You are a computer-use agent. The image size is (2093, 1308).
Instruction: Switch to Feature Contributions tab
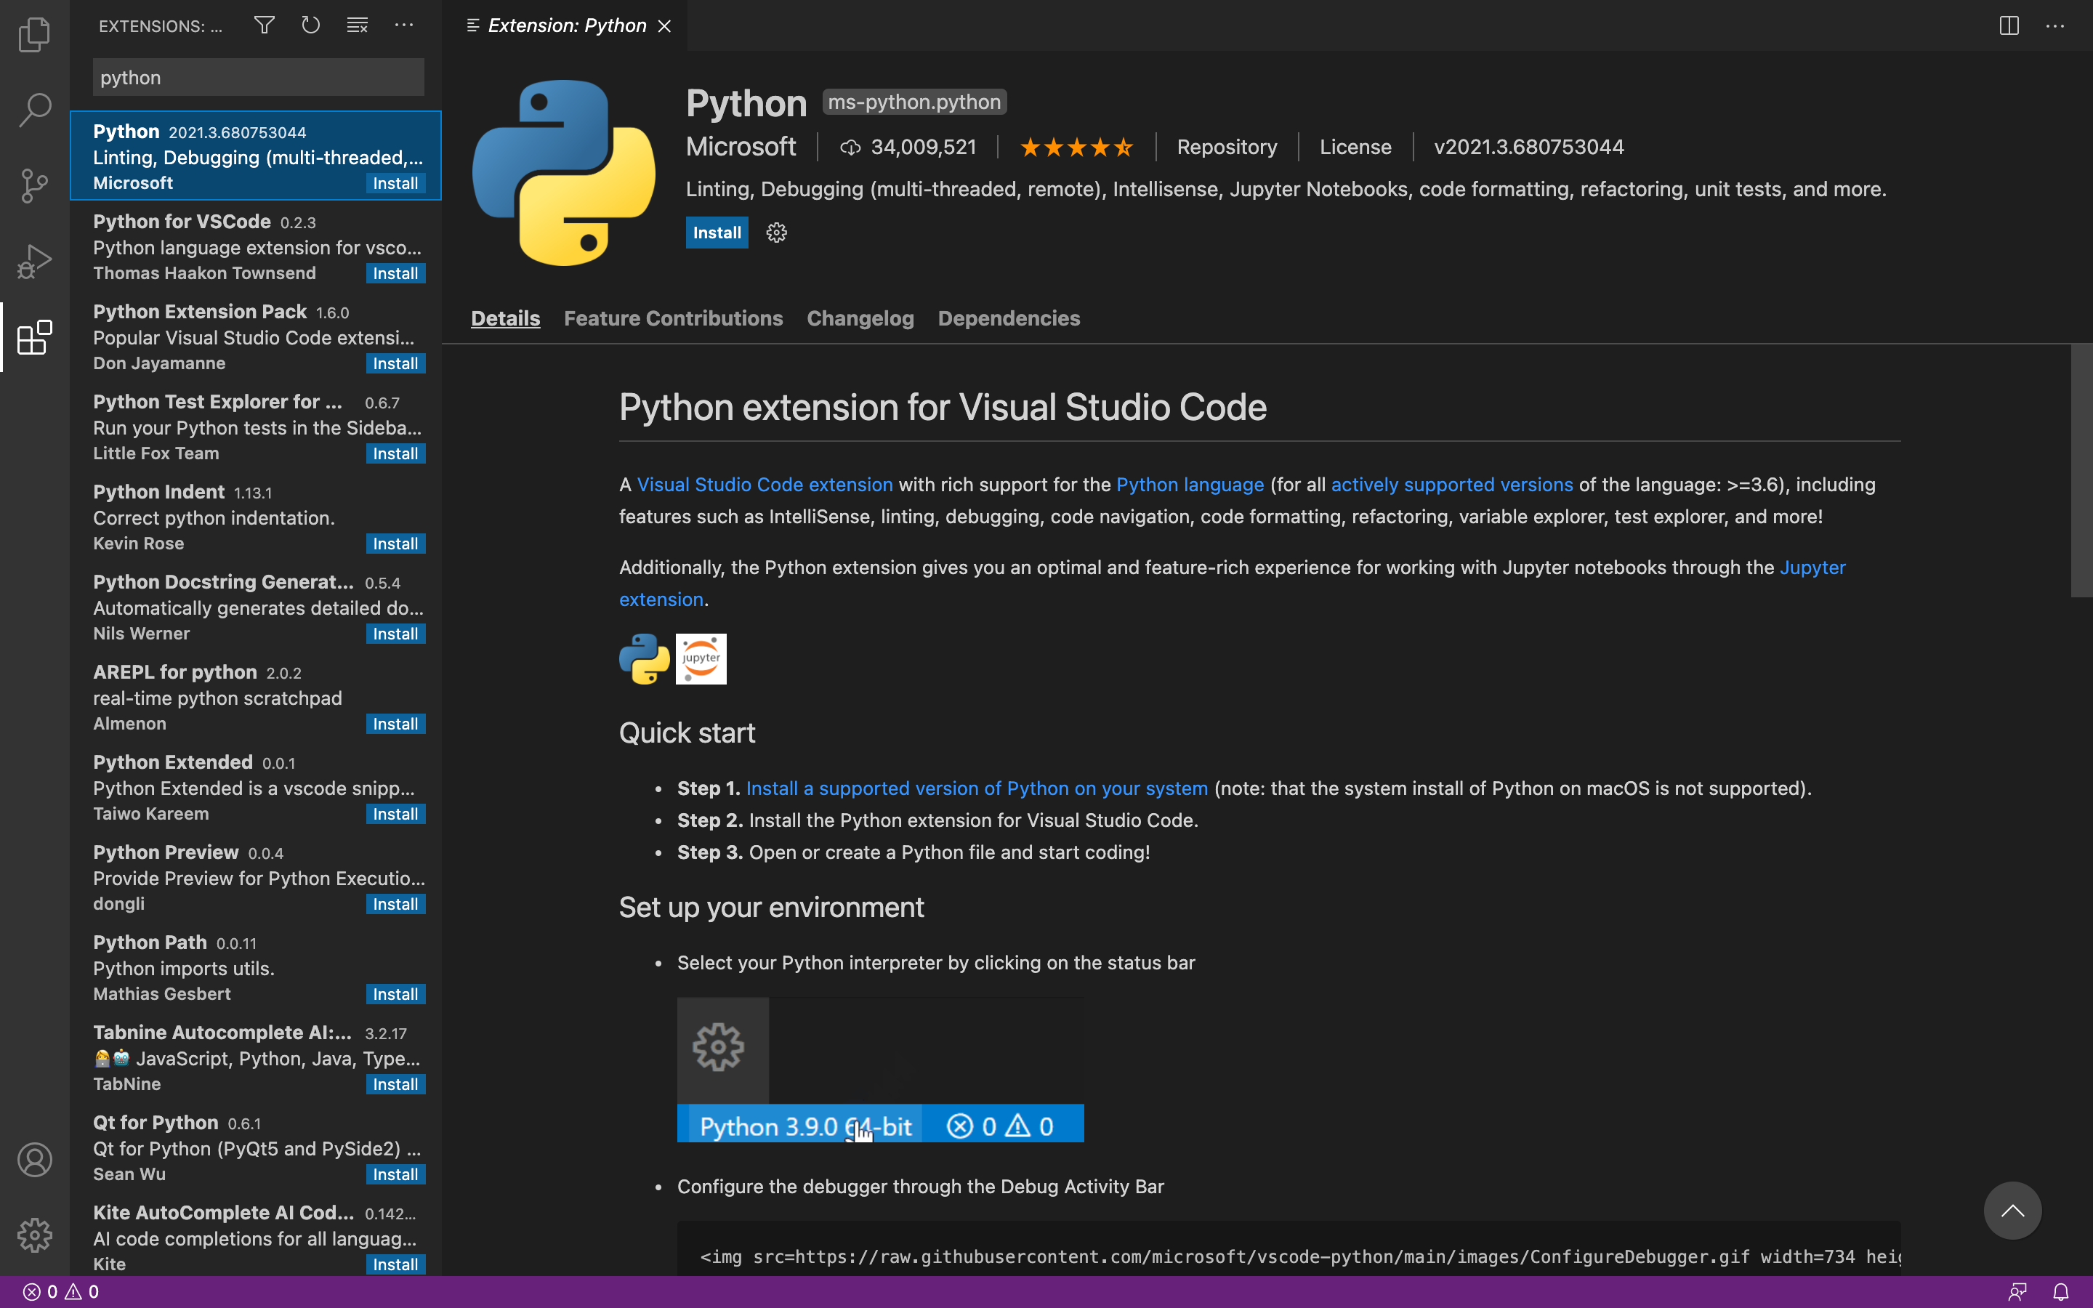[x=673, y=318]
